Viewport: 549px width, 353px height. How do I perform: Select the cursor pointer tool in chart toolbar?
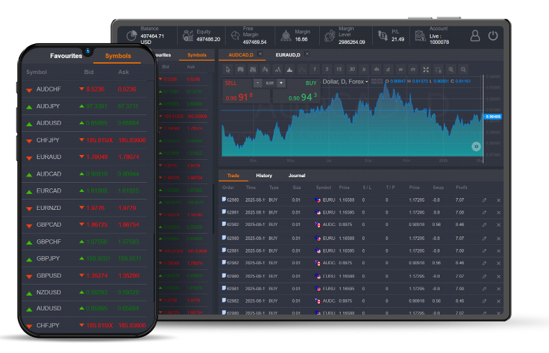[228, 69]
